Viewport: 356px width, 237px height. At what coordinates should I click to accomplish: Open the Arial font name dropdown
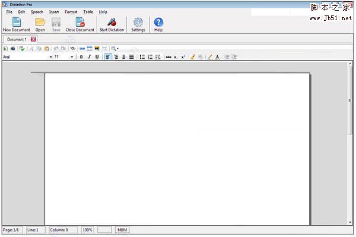51,57
